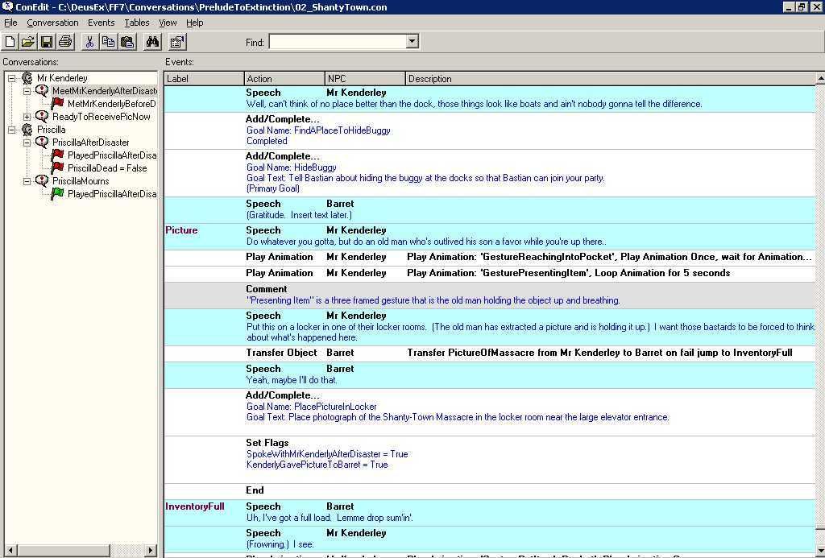The width and height of the screenshot is (825, 558).
Task: Collapse the PriscillaAfterDisaster node
Action: pos(27,143)
